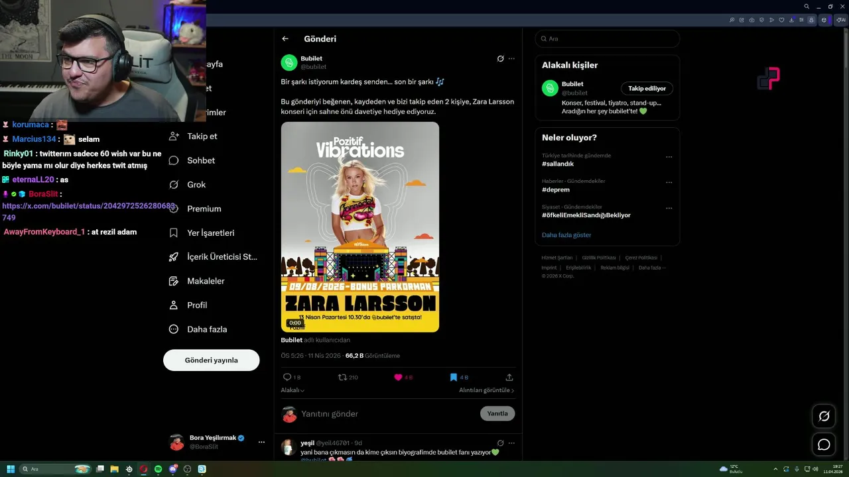Open the browser AI button
This screenshot has width=849, height=477.
841,20
